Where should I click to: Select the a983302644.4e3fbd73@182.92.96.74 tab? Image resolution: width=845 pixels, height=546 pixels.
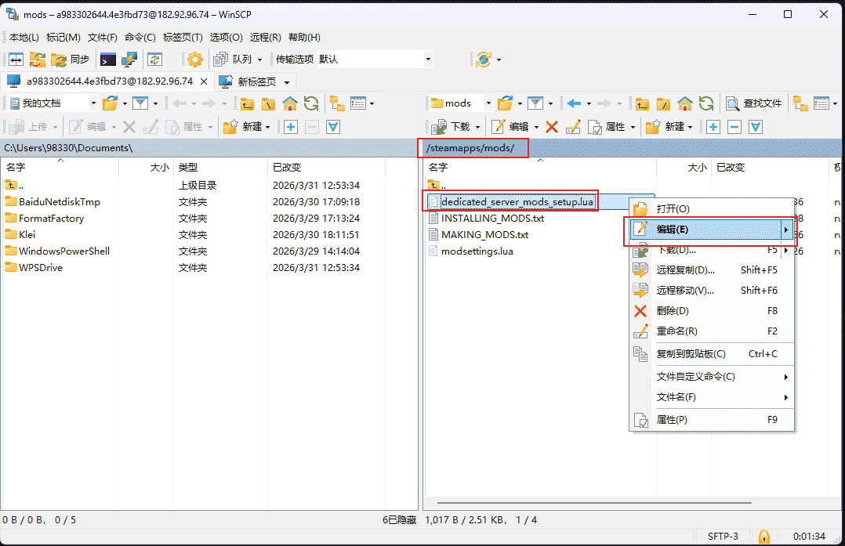coord(107,81)
